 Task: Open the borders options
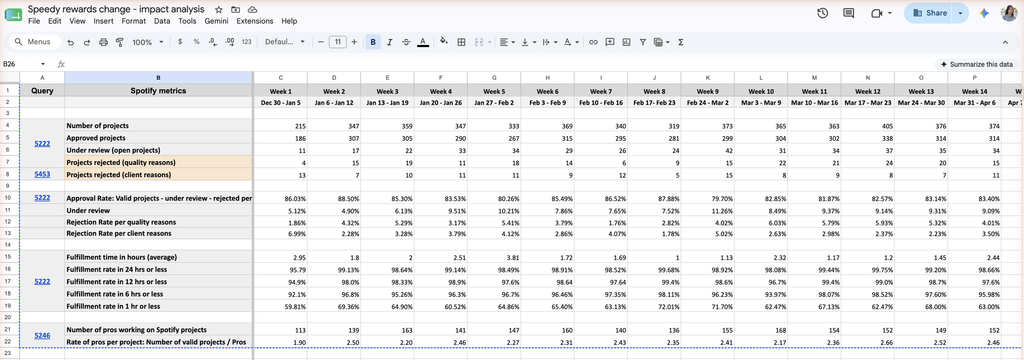point(461,42)
